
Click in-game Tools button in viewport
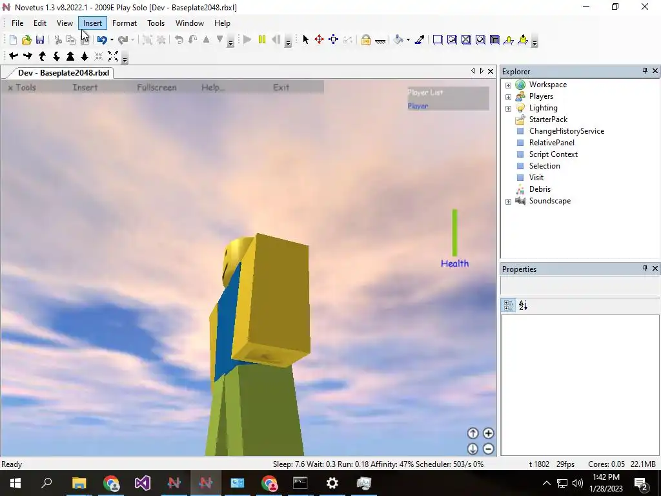tap(23, 87)
